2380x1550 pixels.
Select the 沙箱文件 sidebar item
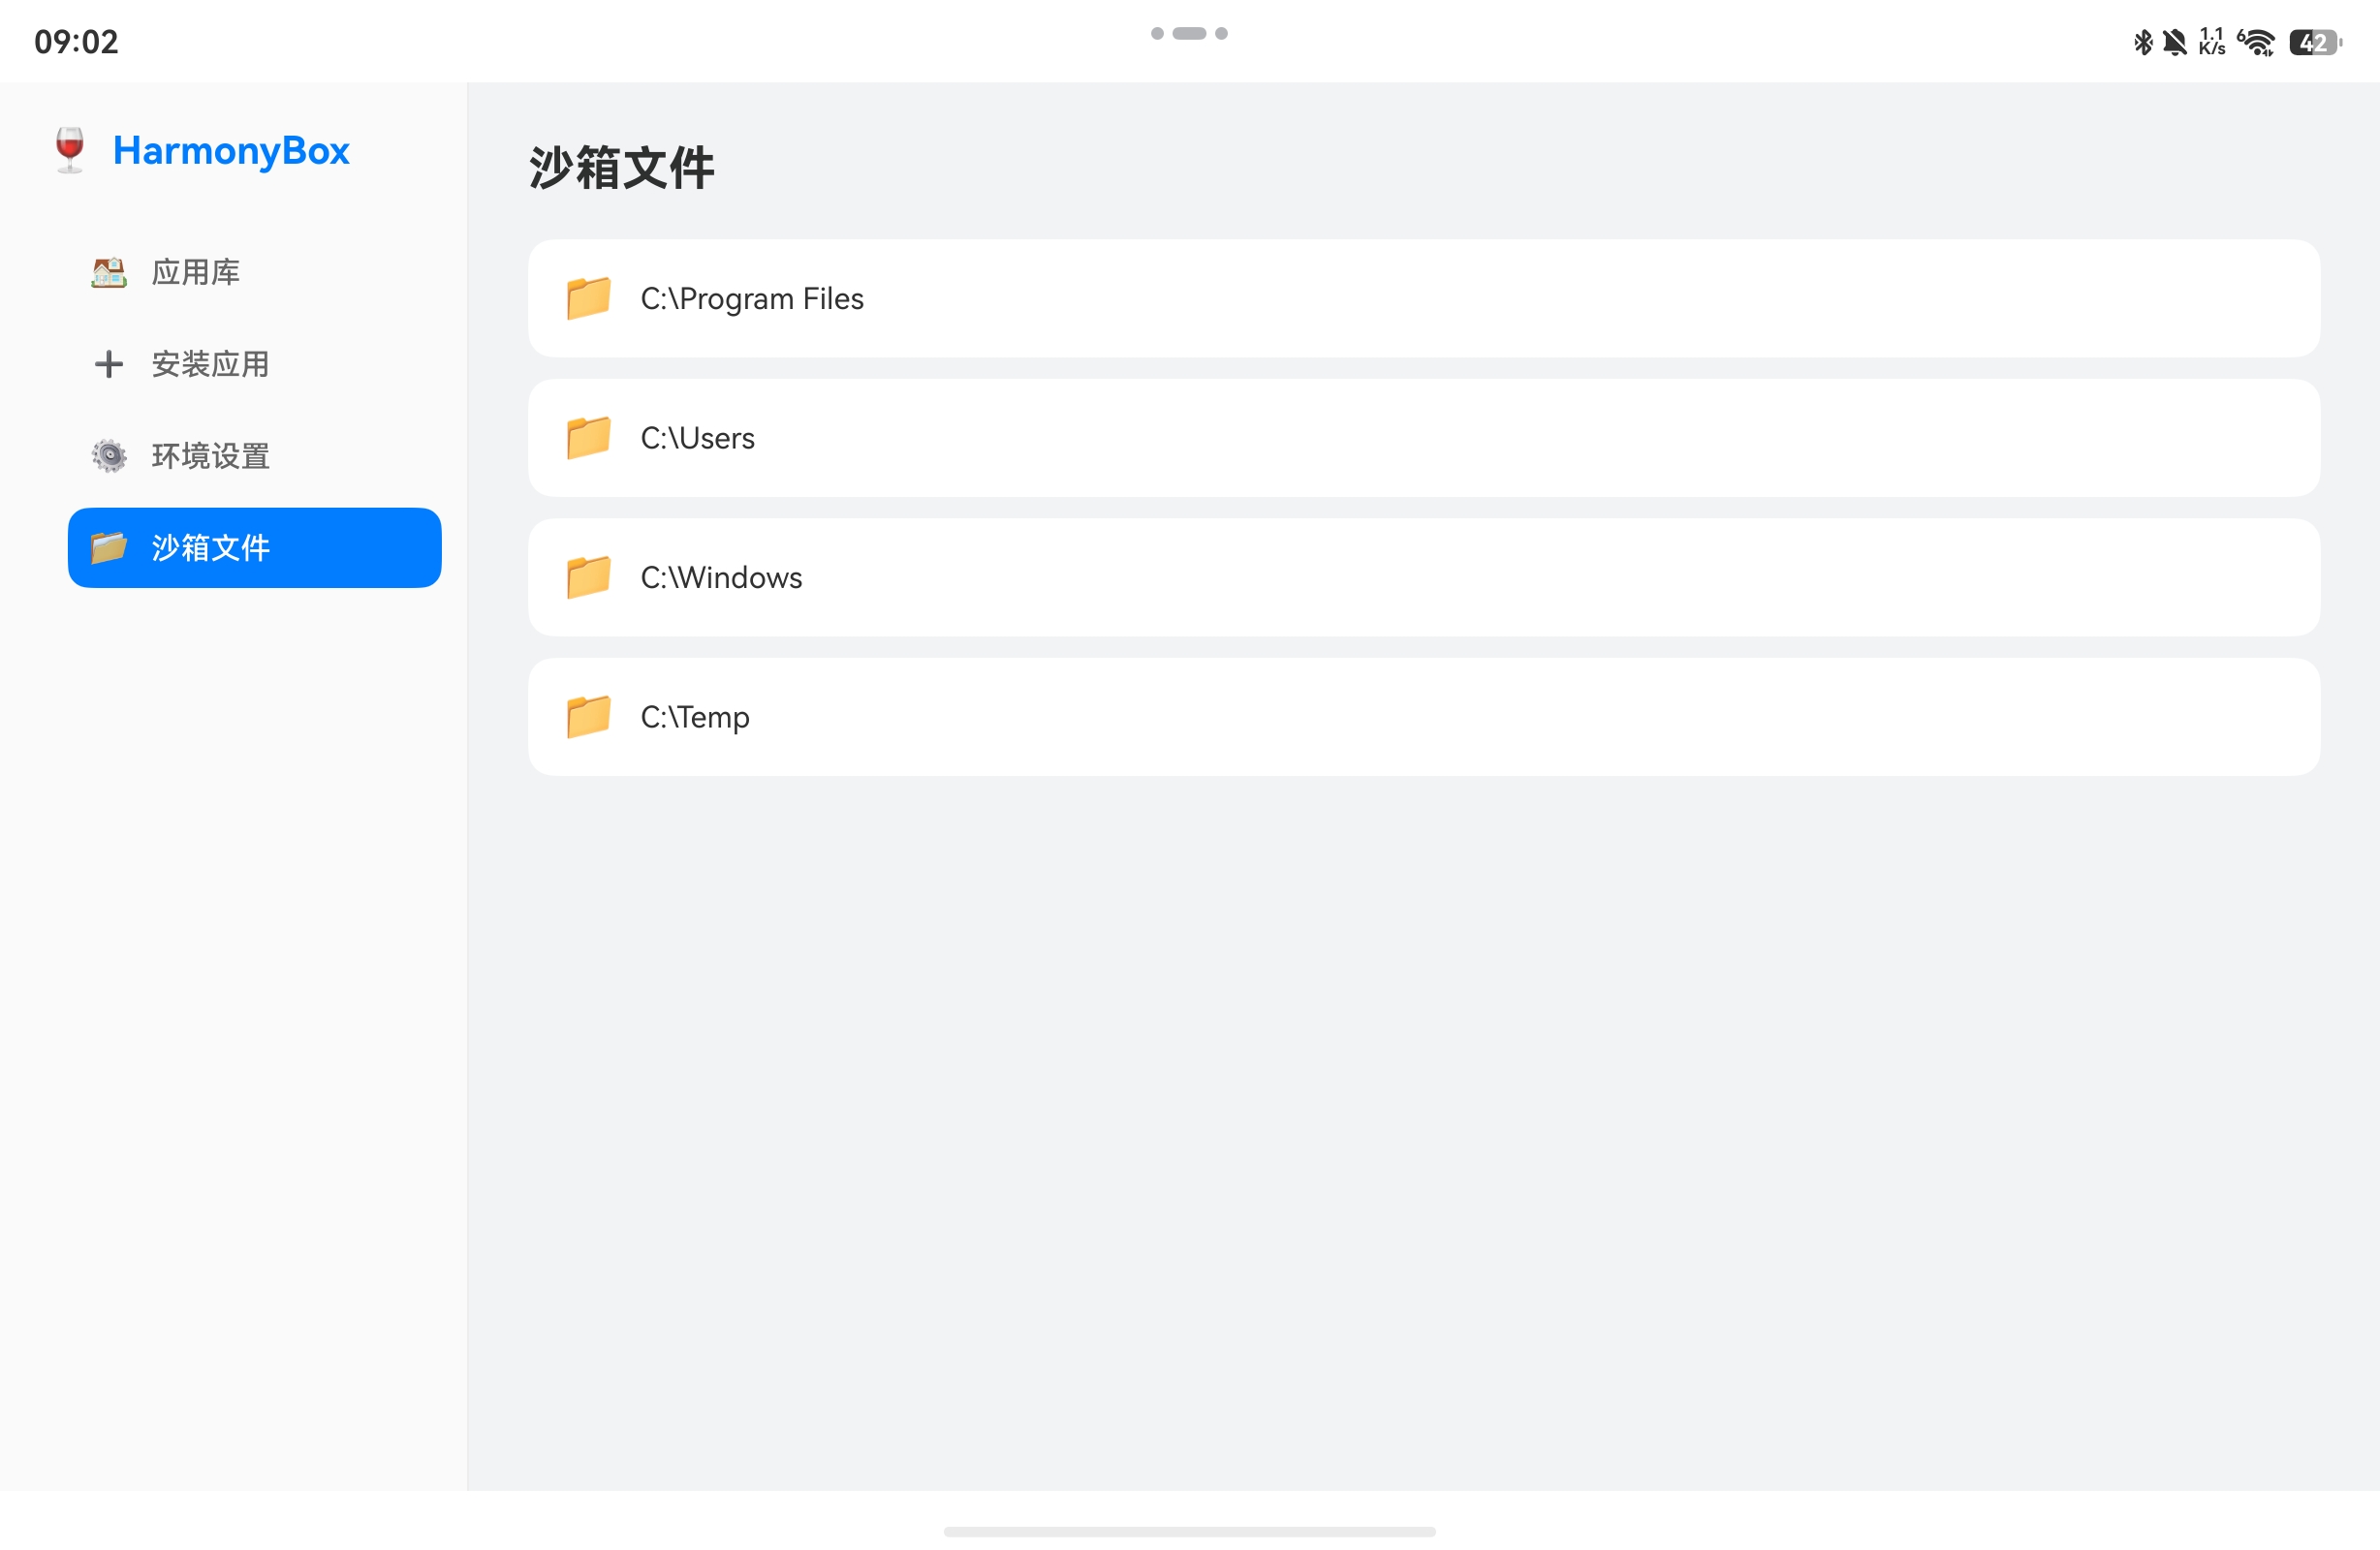pyautogui.click(x=254, y=548)
